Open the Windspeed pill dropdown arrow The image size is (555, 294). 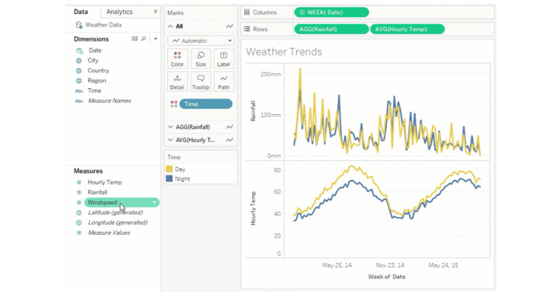(155, 203)
